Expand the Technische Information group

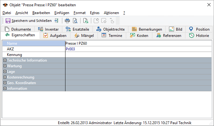coord(5,60)
